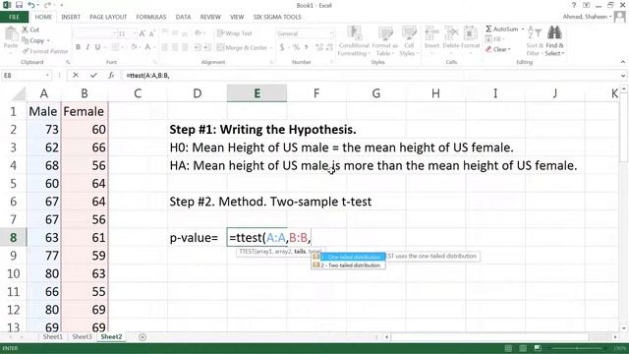The height and width of the screenshot is (354, 629).
Task: Cancel formula entry with the X icon
Action: [x=76, y=75]
